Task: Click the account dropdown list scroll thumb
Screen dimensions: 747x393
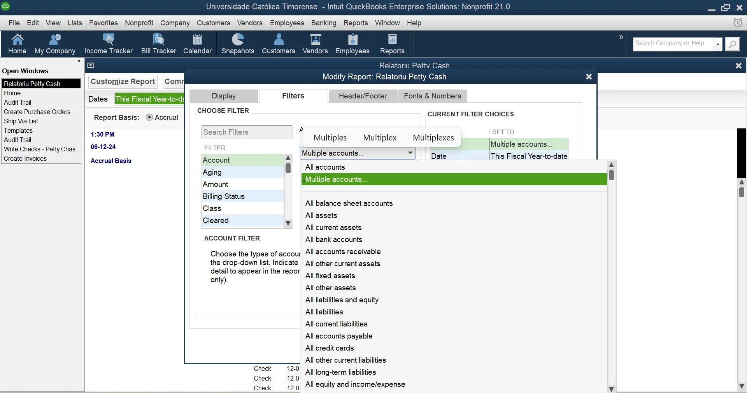Action: tap(612, 175)
